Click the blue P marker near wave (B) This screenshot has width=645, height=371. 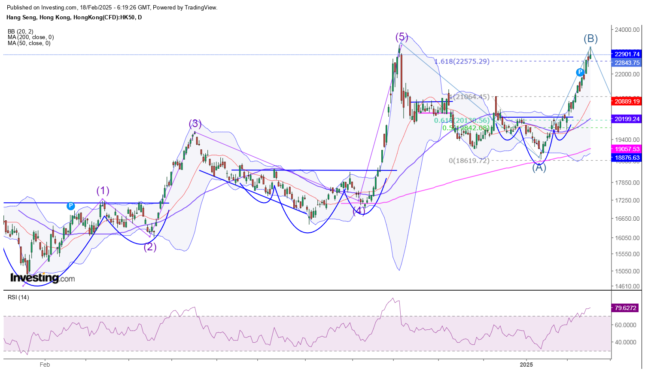(x=580, y=72)
